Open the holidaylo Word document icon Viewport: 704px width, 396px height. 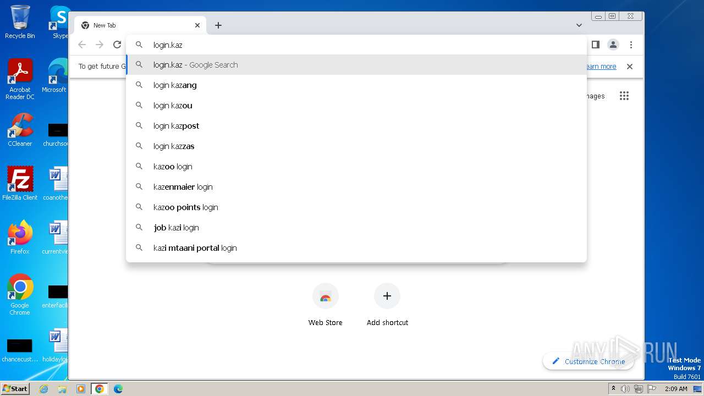56,346
